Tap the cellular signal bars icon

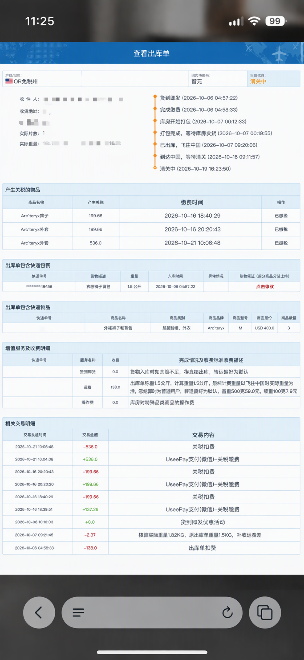click(236, 21)
